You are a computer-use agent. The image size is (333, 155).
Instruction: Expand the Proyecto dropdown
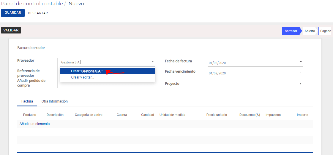300,84
